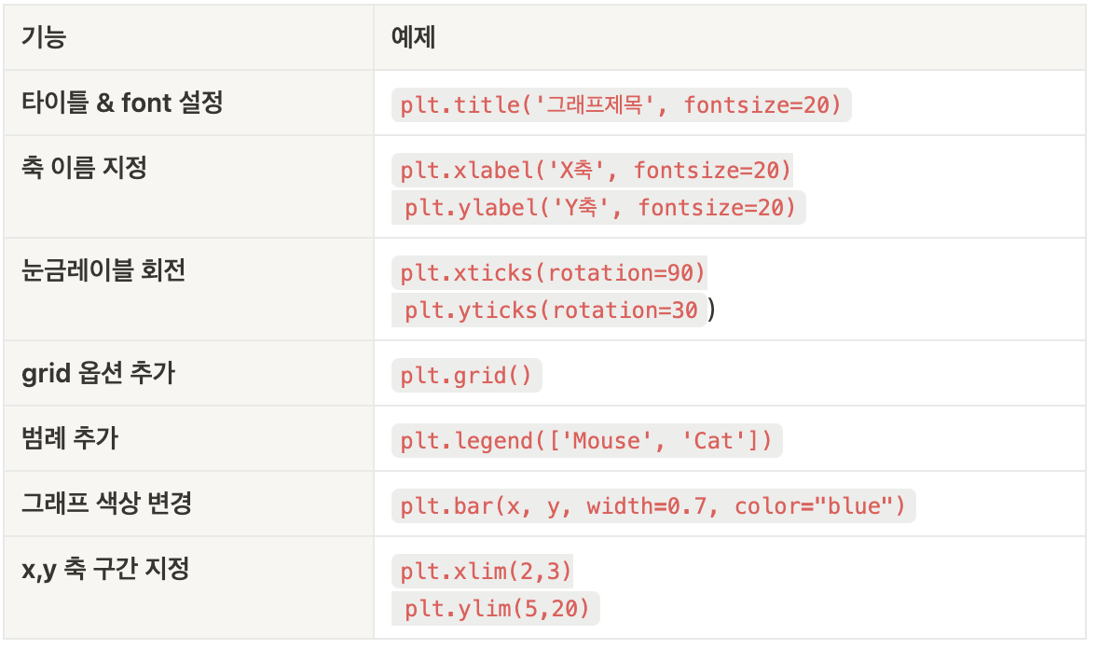This screenshot has height=649, width=1098.
Task: Click the plt.ylabel code snippet
Action: (598, 207)
